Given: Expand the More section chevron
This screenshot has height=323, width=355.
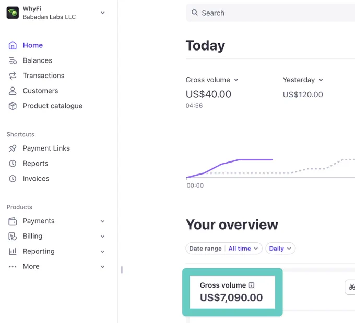Looking at the screenshot, I should tap(102, 267).
